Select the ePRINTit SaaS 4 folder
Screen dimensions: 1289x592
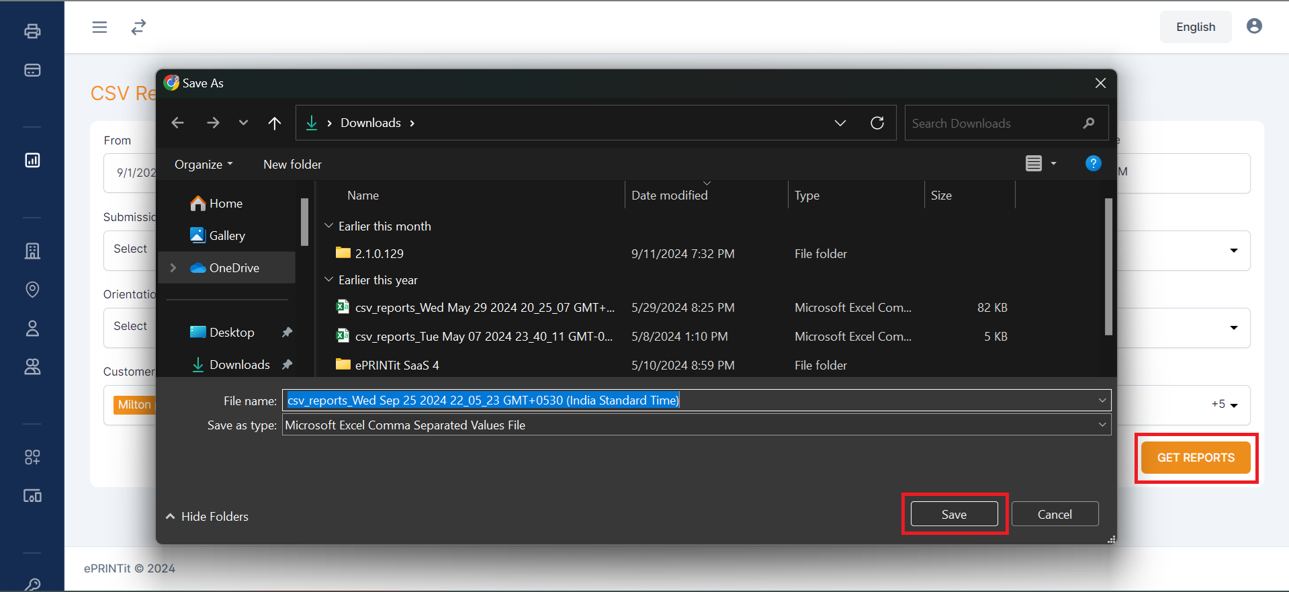[x=396, y=365]
